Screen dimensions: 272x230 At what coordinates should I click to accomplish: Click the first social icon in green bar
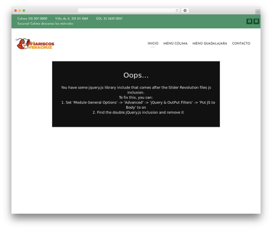pyautogui.click(x=249, y=21)
